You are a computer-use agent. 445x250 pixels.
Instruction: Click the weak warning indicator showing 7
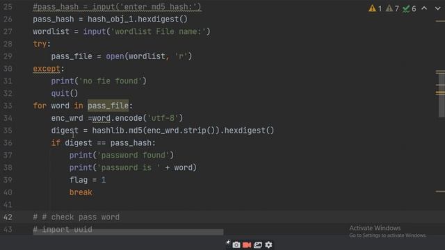coord(392,8)
